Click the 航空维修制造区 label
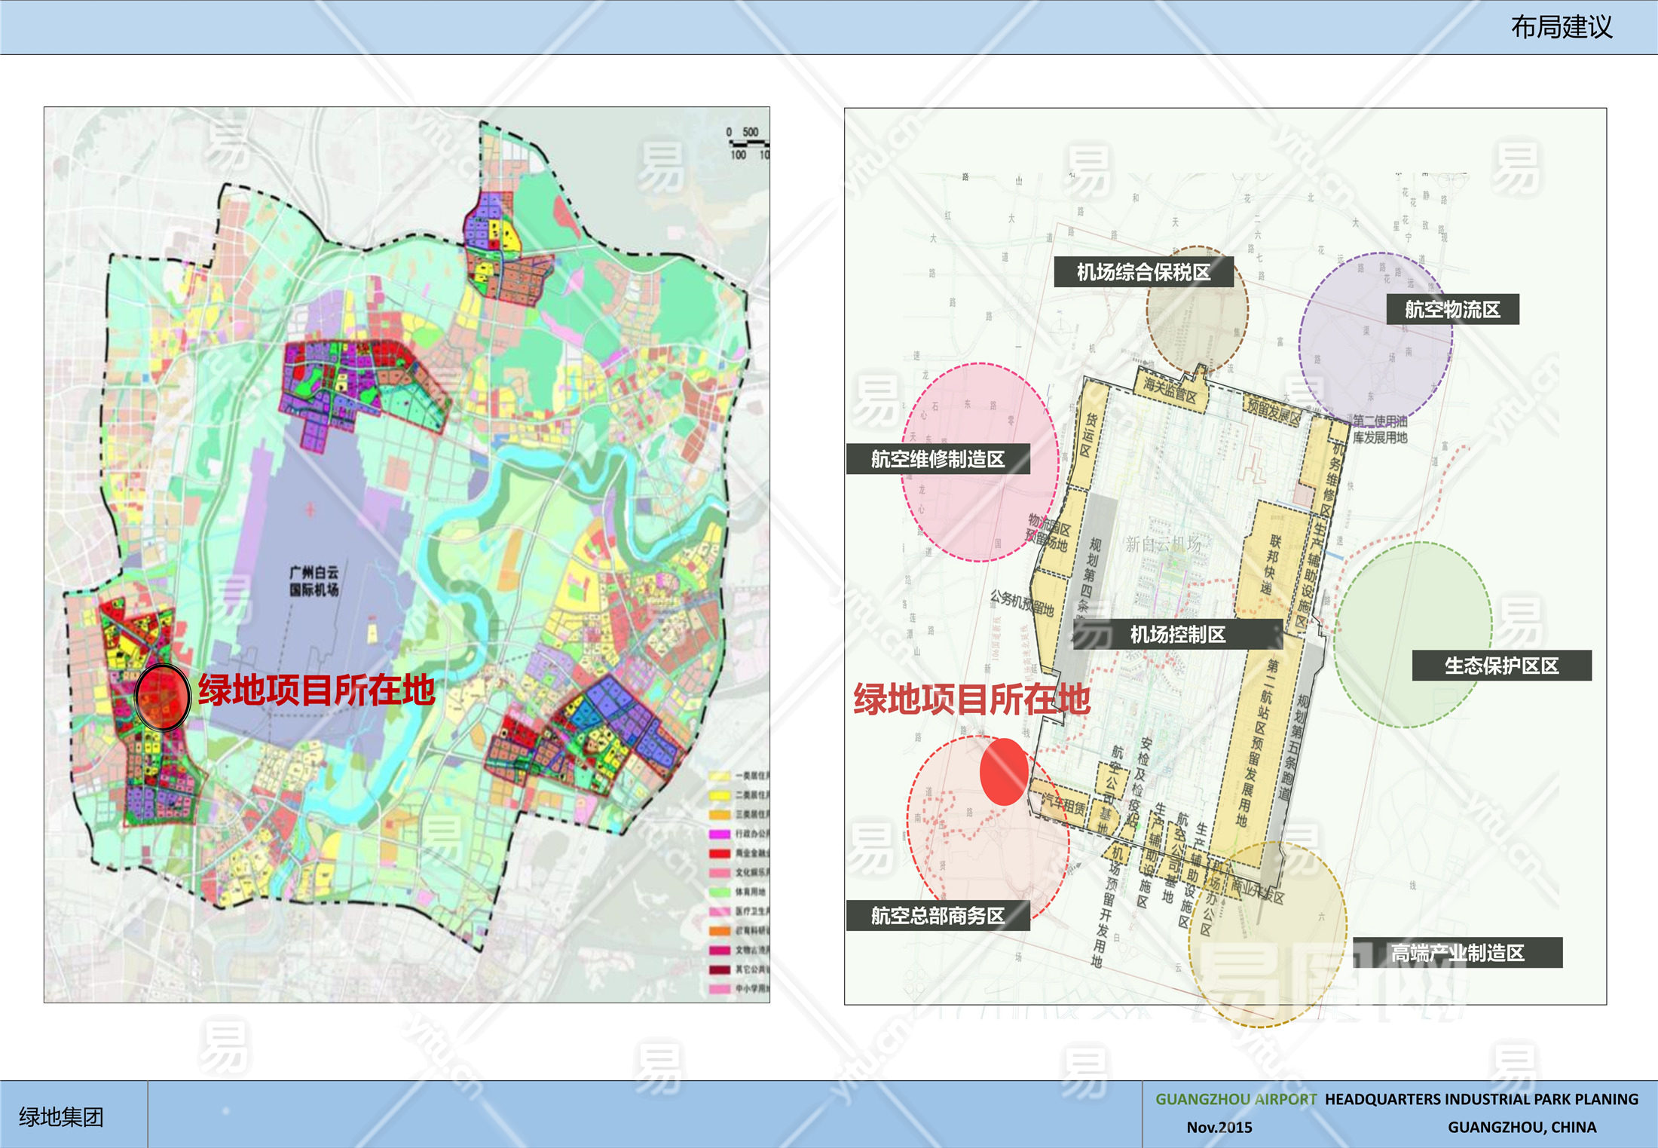Screen dimensions: 1658x1148 [938, 459]
